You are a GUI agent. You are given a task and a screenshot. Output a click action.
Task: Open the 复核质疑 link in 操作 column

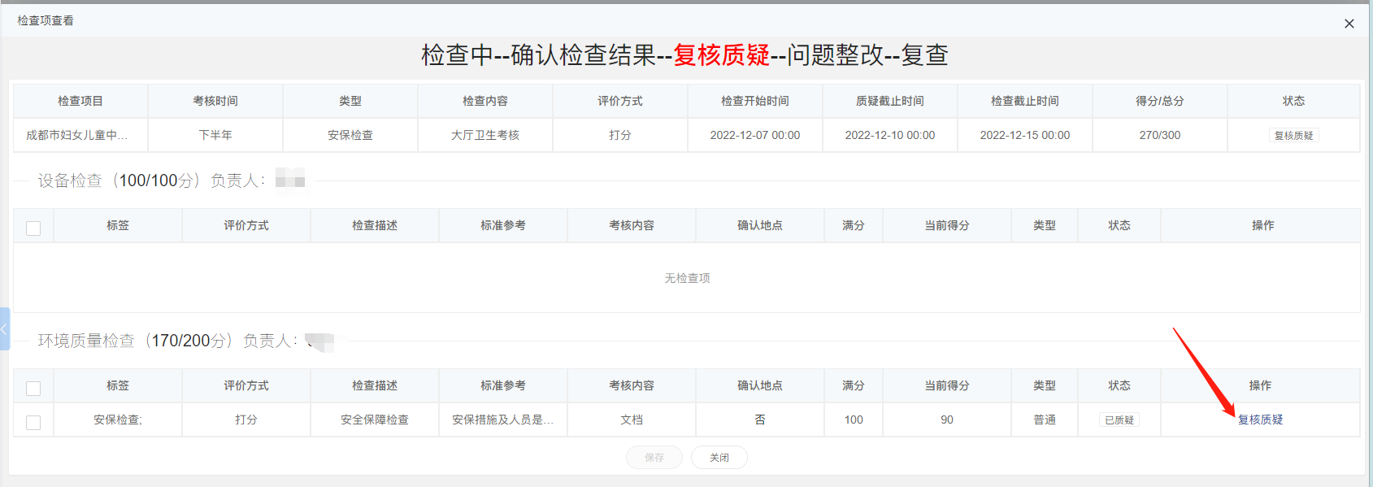click(x=1260, y=420)
